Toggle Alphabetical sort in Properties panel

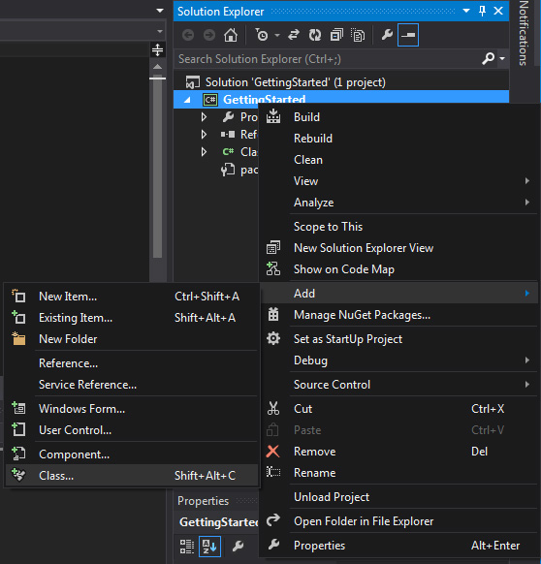click(x=209, y=547)
